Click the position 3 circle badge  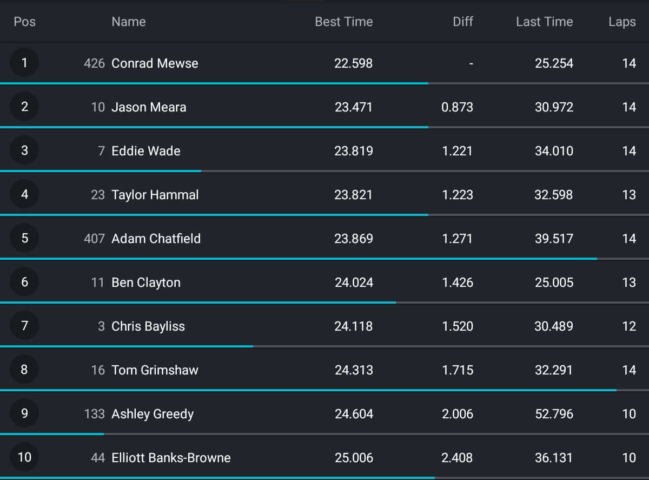(24, 150)
